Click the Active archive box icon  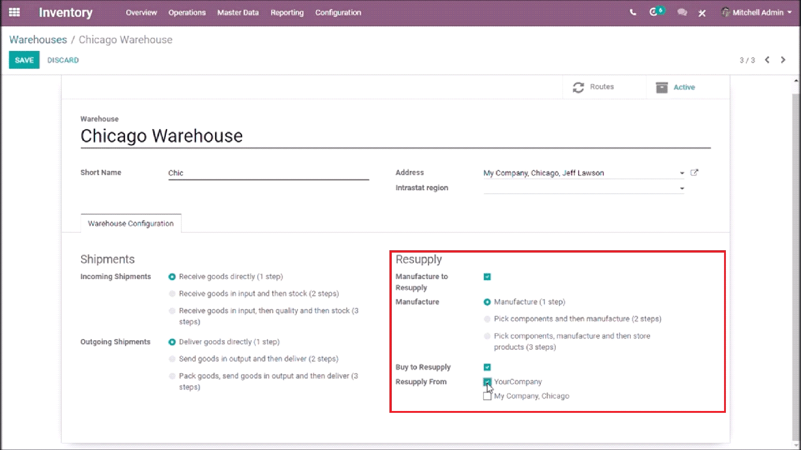coord(662,88)
